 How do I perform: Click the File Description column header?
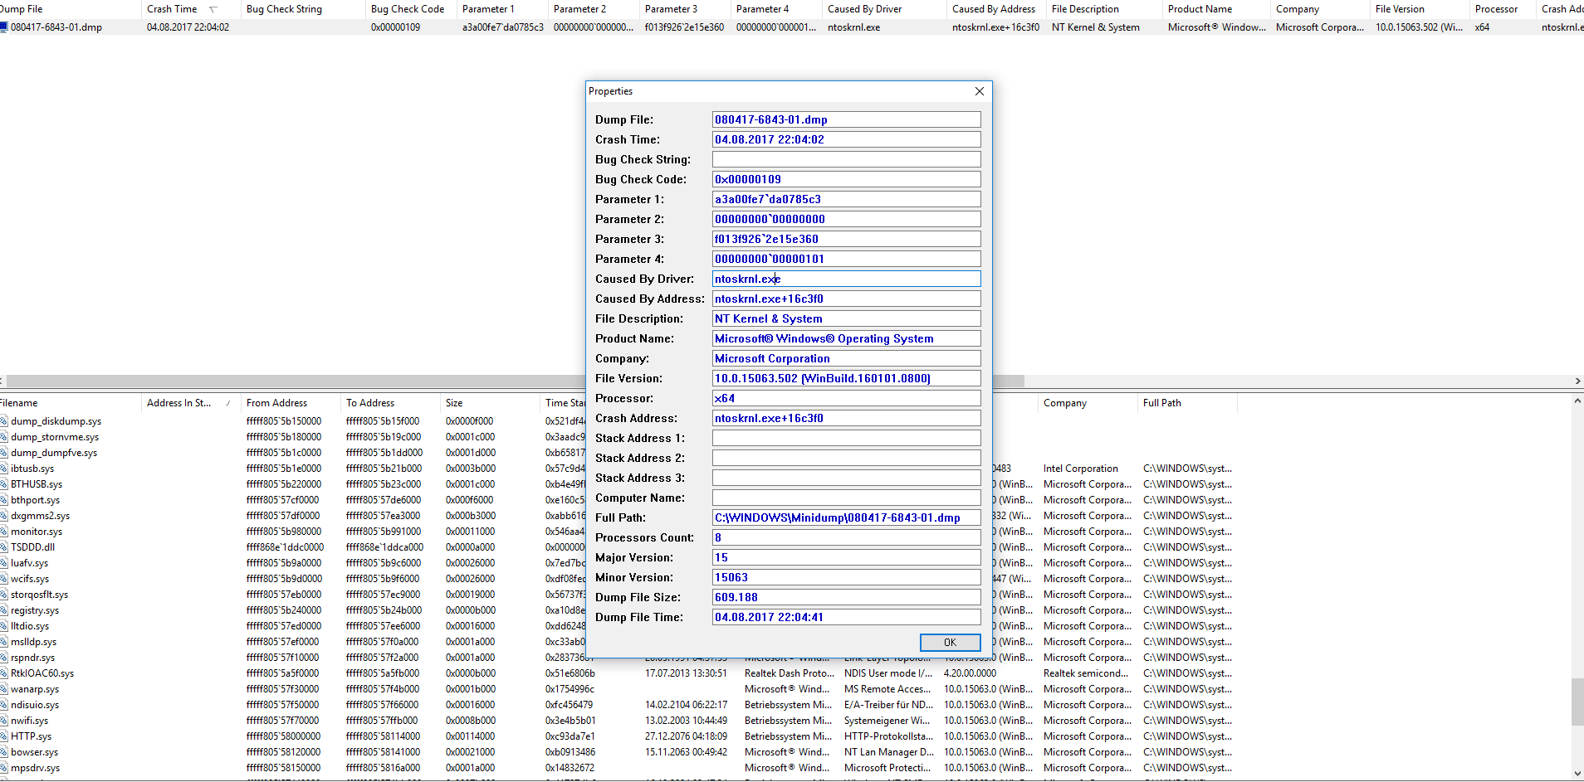pos(1103,9)
